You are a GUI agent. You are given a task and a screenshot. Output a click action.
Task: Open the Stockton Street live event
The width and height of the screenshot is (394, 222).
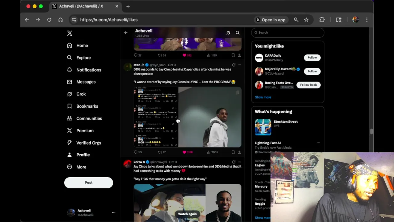pyautogui.click(x=288, y=127)
